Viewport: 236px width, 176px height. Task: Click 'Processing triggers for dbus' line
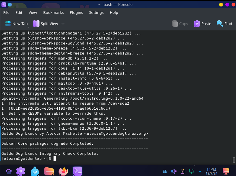[x=63, y=68]
